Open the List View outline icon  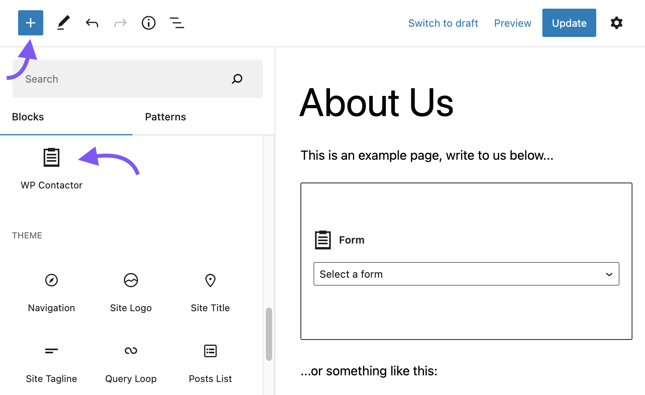pyautogui.click(x=177, y=23)
